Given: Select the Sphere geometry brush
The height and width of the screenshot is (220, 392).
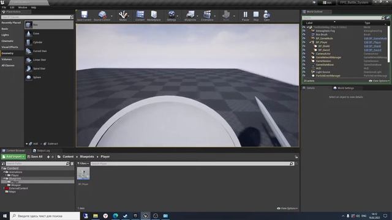Looking at the screenshot, I should (49, 77).
